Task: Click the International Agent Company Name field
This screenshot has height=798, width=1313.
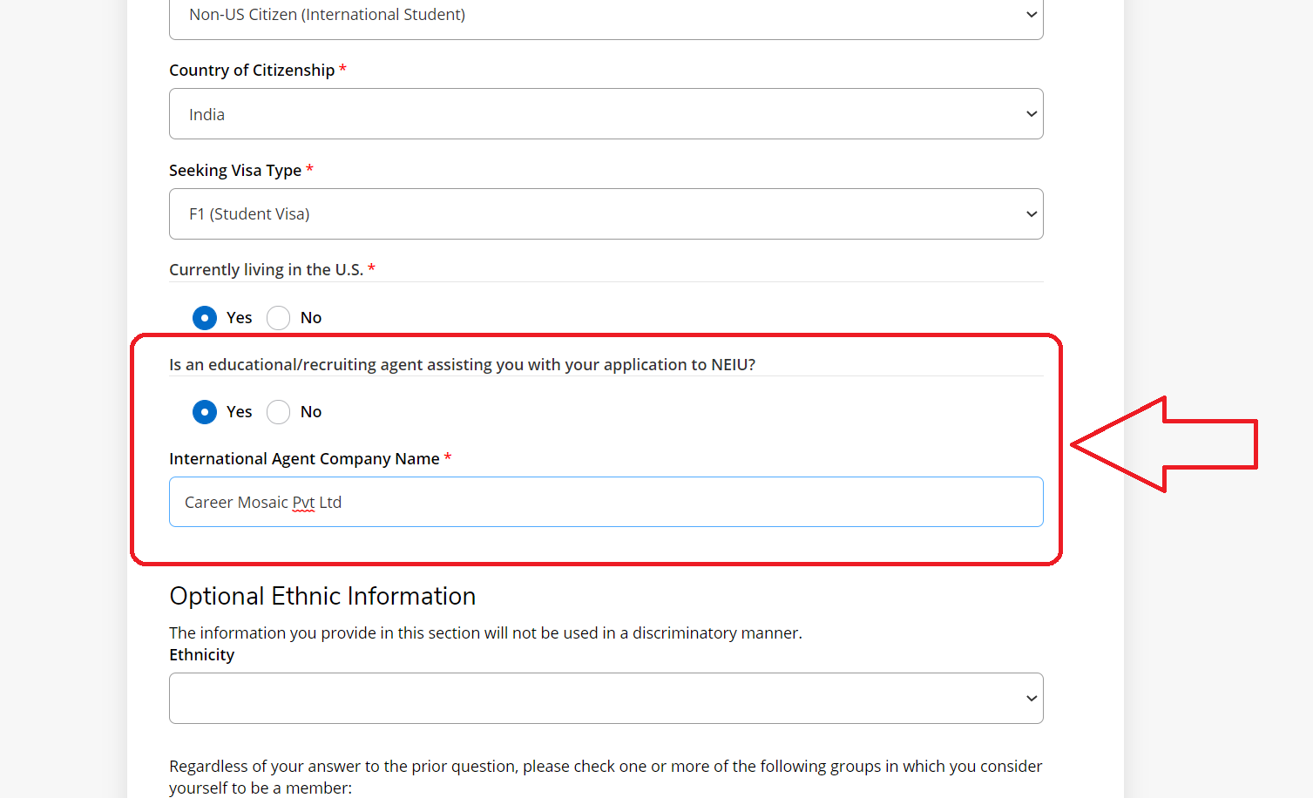Action: 606,502
